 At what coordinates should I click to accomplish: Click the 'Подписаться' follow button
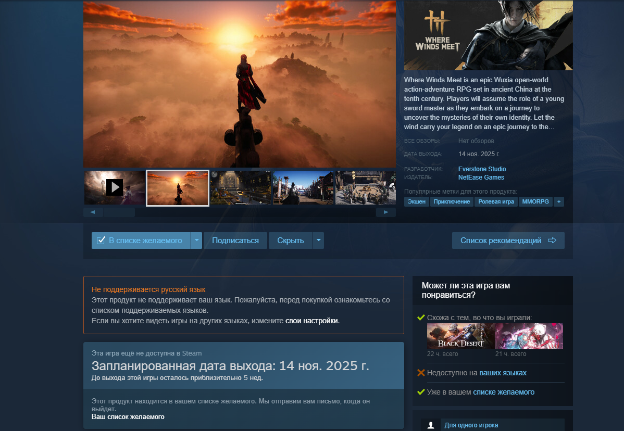pos(235,240)
